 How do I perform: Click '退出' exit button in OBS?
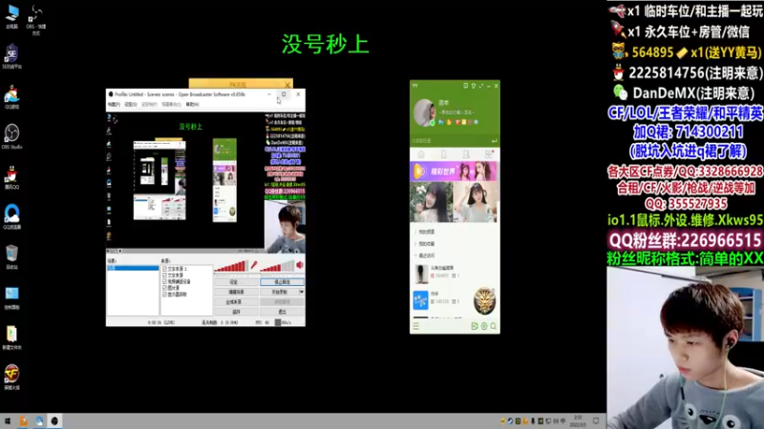[282, 312]
